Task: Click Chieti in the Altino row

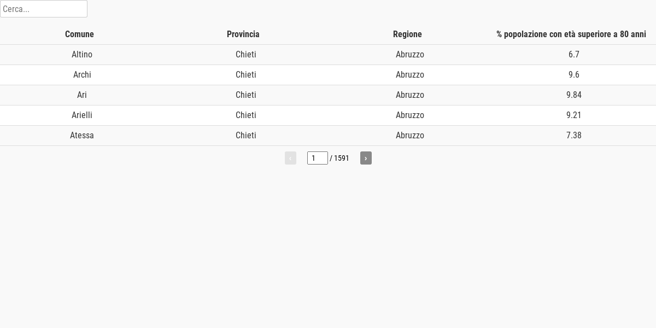Action: click(246, 55)
